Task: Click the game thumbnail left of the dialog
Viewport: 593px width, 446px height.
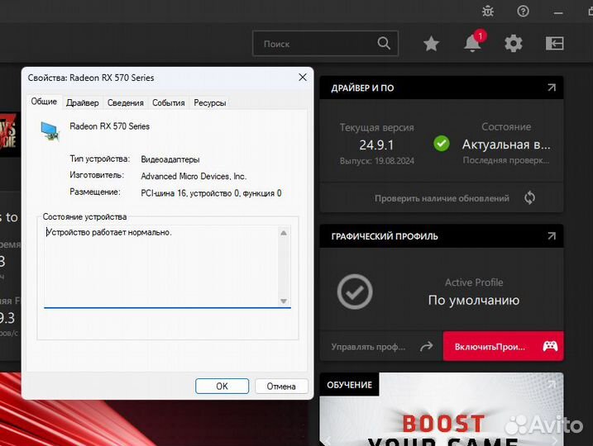Action: [9, 134]
